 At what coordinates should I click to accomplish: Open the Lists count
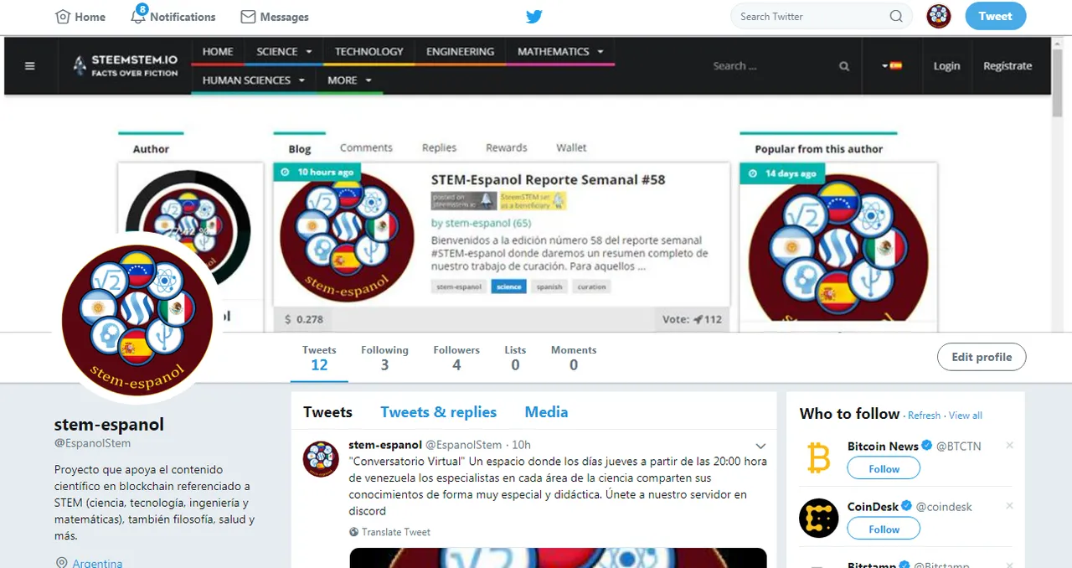(x=515, y=358)
